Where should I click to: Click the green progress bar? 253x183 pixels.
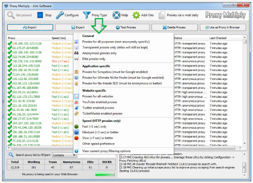105,174
